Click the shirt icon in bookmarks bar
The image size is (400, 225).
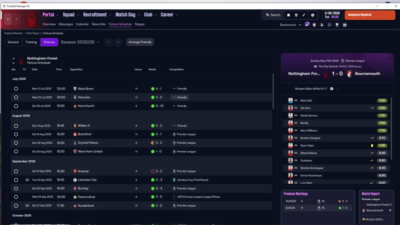click(314, 25)
